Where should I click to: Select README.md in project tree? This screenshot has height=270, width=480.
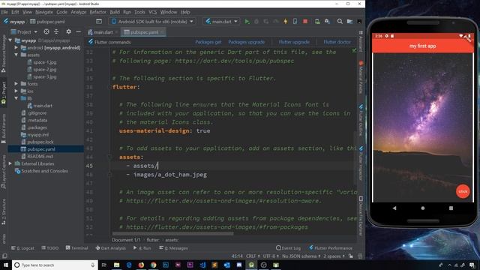pos(40,156)
